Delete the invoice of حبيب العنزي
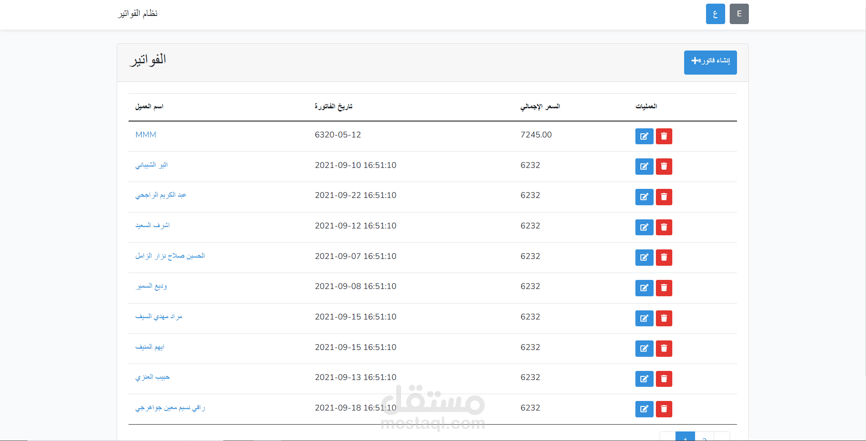The image size is (866, 441). pos(664,379)
